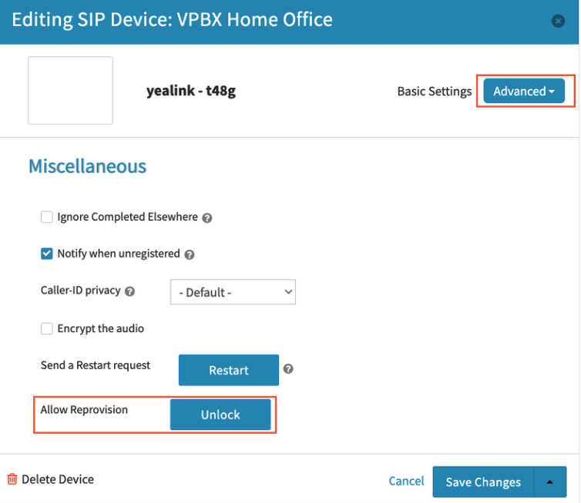Click help icon beside Ignore Completed Elsewhere
This screenshot has height=503, width=581.
[x=207, y=218]
